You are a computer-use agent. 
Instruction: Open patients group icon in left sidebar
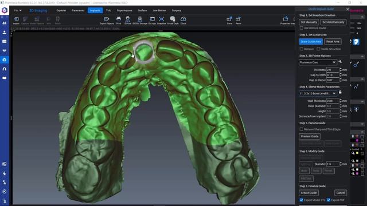pyautogui.click(x=5, y=23)
